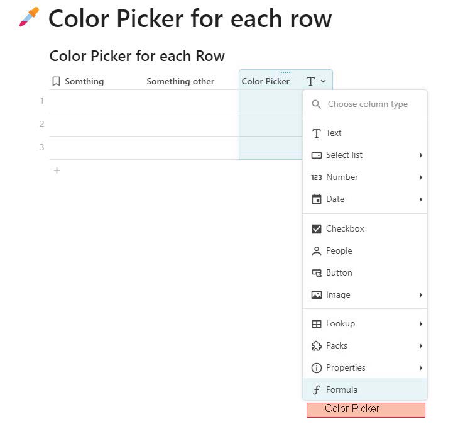Choose Button from the column type menu
Viewport: 458px width, 424px height.
[x=365, y=273]
